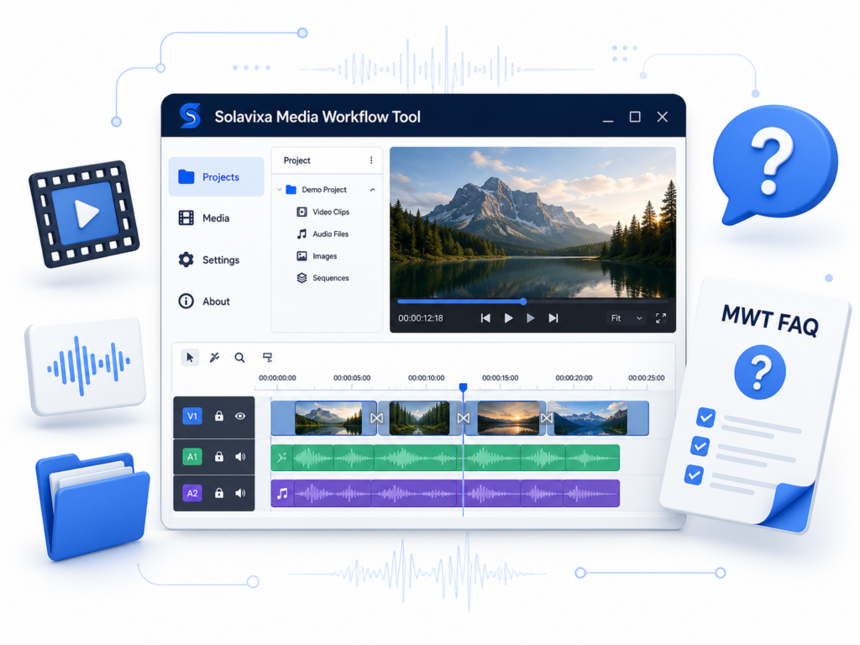Click the Settings gear icon
This screenshot has height=645, width=860.
click(x=186, y=260)
